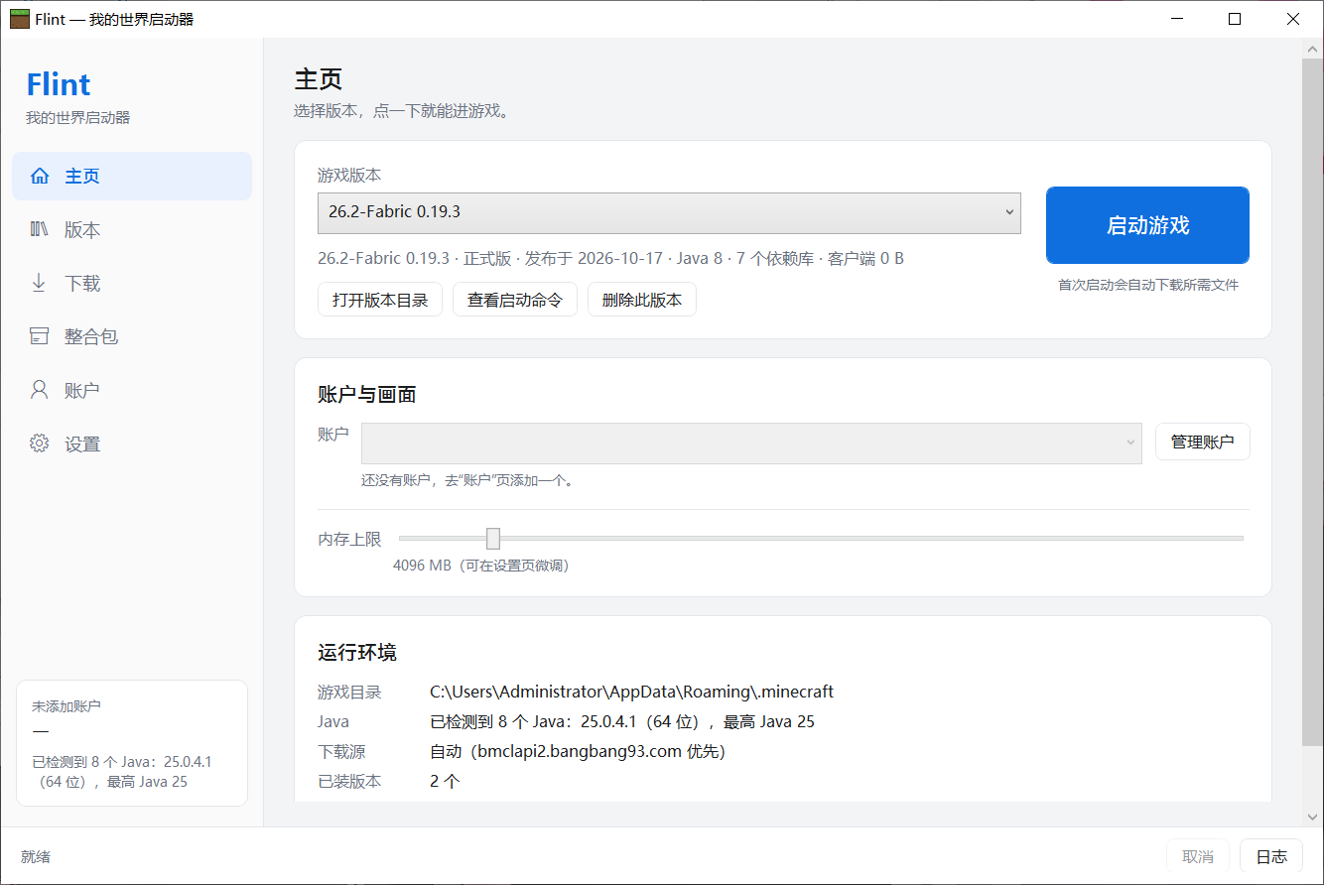Screen dimensions: 1324x885
Task: Click the 就绪 status bar text
Action: (36, 856)
